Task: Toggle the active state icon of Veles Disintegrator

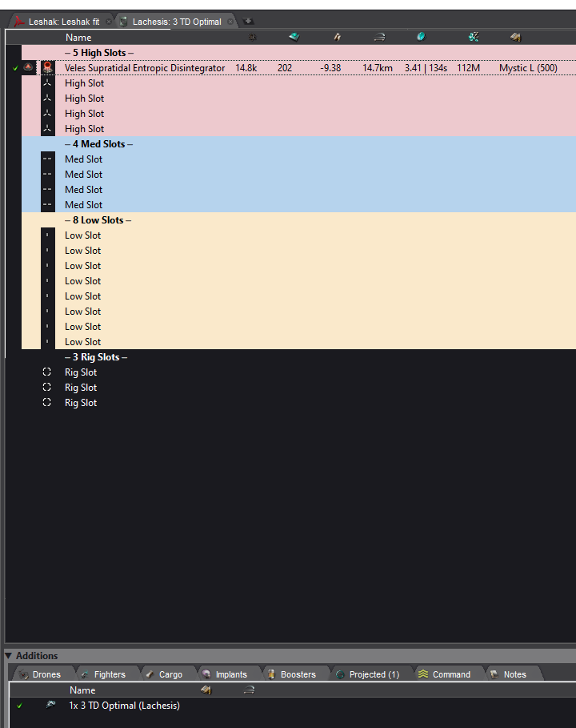Action: click(x=28, y=68)
